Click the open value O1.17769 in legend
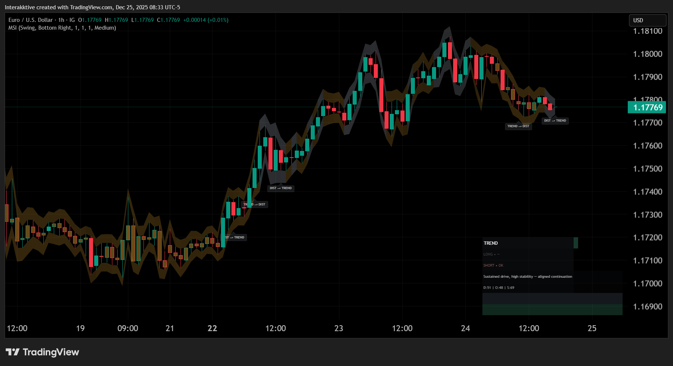673x366 pixels. (90, 20)
